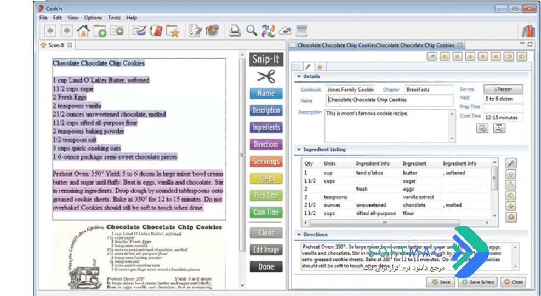The width and height of the screenshot is (541, 296).
Task: Click the Done button
Action: [266, 267]
